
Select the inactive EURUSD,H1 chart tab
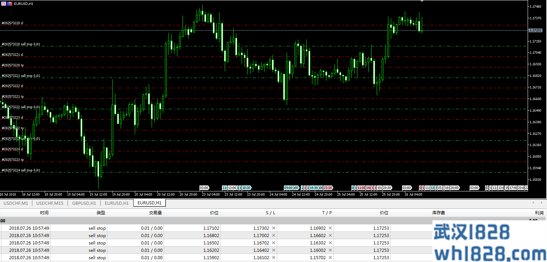(116, 203)
